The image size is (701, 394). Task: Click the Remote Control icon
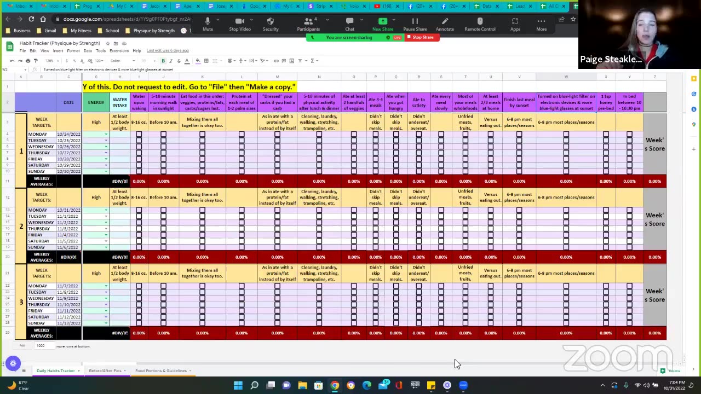pyautogui.click(x=480, y=21)
